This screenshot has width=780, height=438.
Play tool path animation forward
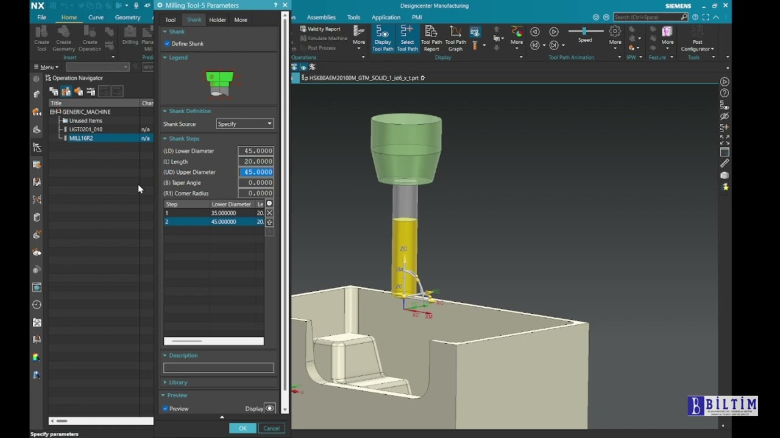(x=554, y=32)
